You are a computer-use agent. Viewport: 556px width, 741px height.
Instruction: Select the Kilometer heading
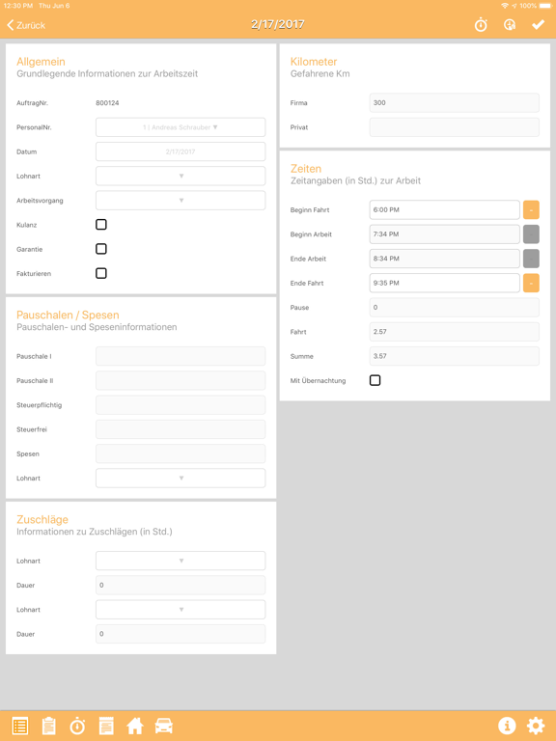point(314,62)
